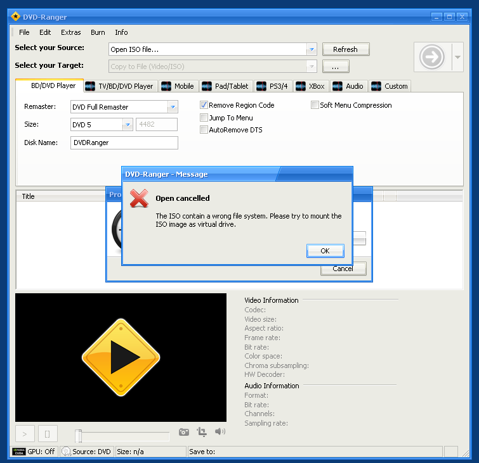Click the Disk Name input field

pyautogui.click(x=124, y=143)
